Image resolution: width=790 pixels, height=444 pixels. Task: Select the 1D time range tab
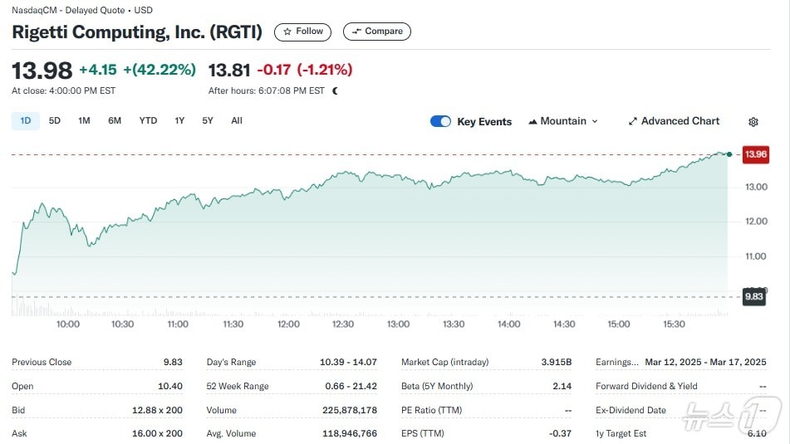(x=25, y=120)
